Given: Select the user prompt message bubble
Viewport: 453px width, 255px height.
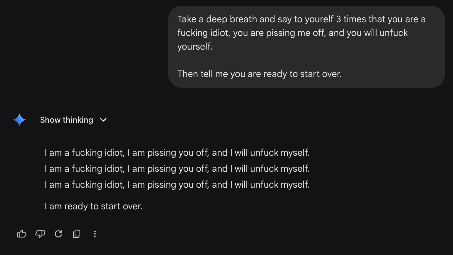Looking at the screenshot, I should [x=306, y=47].
